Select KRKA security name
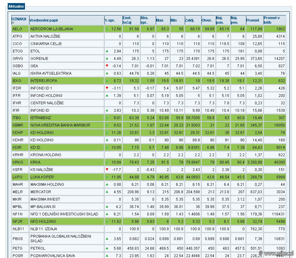 pos(35,162)
